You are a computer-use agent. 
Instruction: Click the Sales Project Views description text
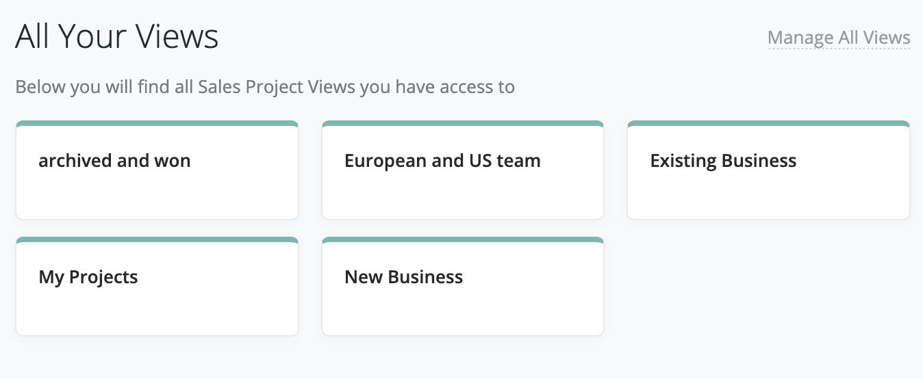[264, 87]
